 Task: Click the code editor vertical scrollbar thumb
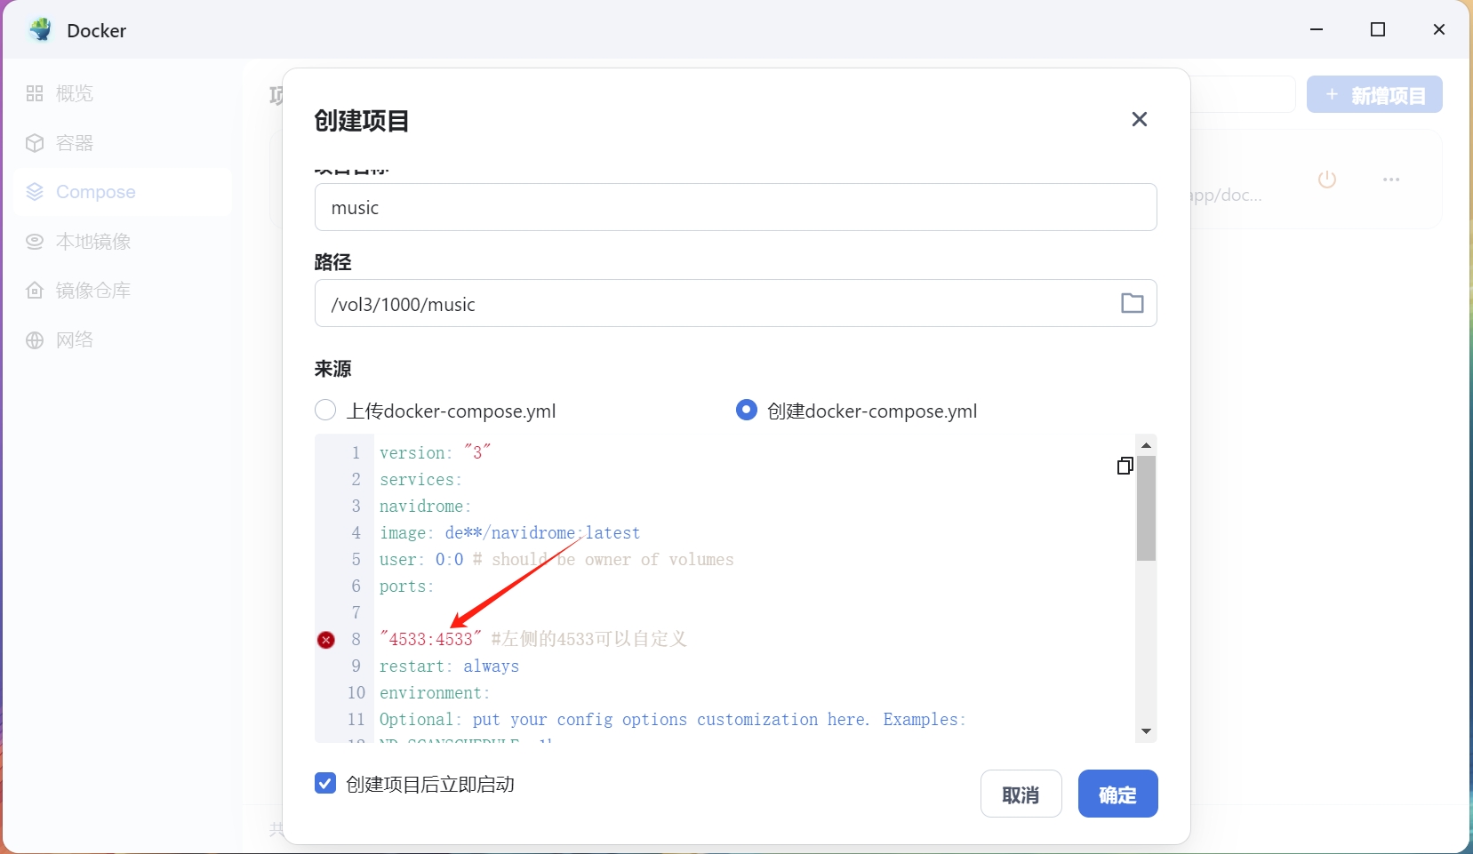1147,508
